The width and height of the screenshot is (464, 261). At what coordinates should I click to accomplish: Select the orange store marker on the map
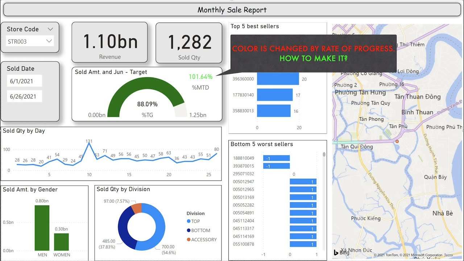click(397, 141)
